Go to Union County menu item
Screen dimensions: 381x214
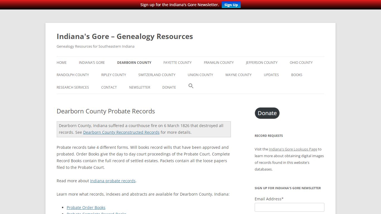click(x=200, y=75)
